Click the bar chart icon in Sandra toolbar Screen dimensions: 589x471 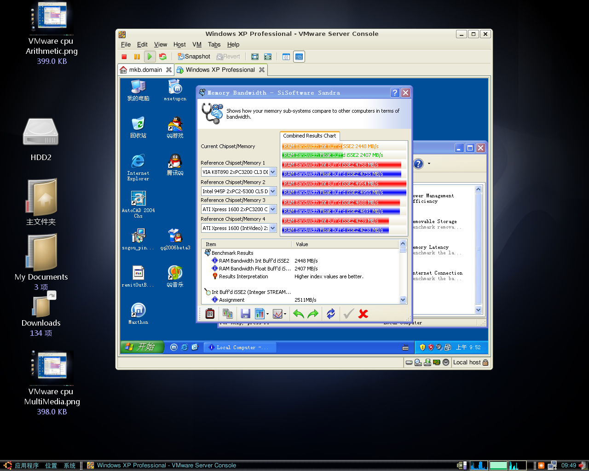pyautogui.click(x=260, y=314)
